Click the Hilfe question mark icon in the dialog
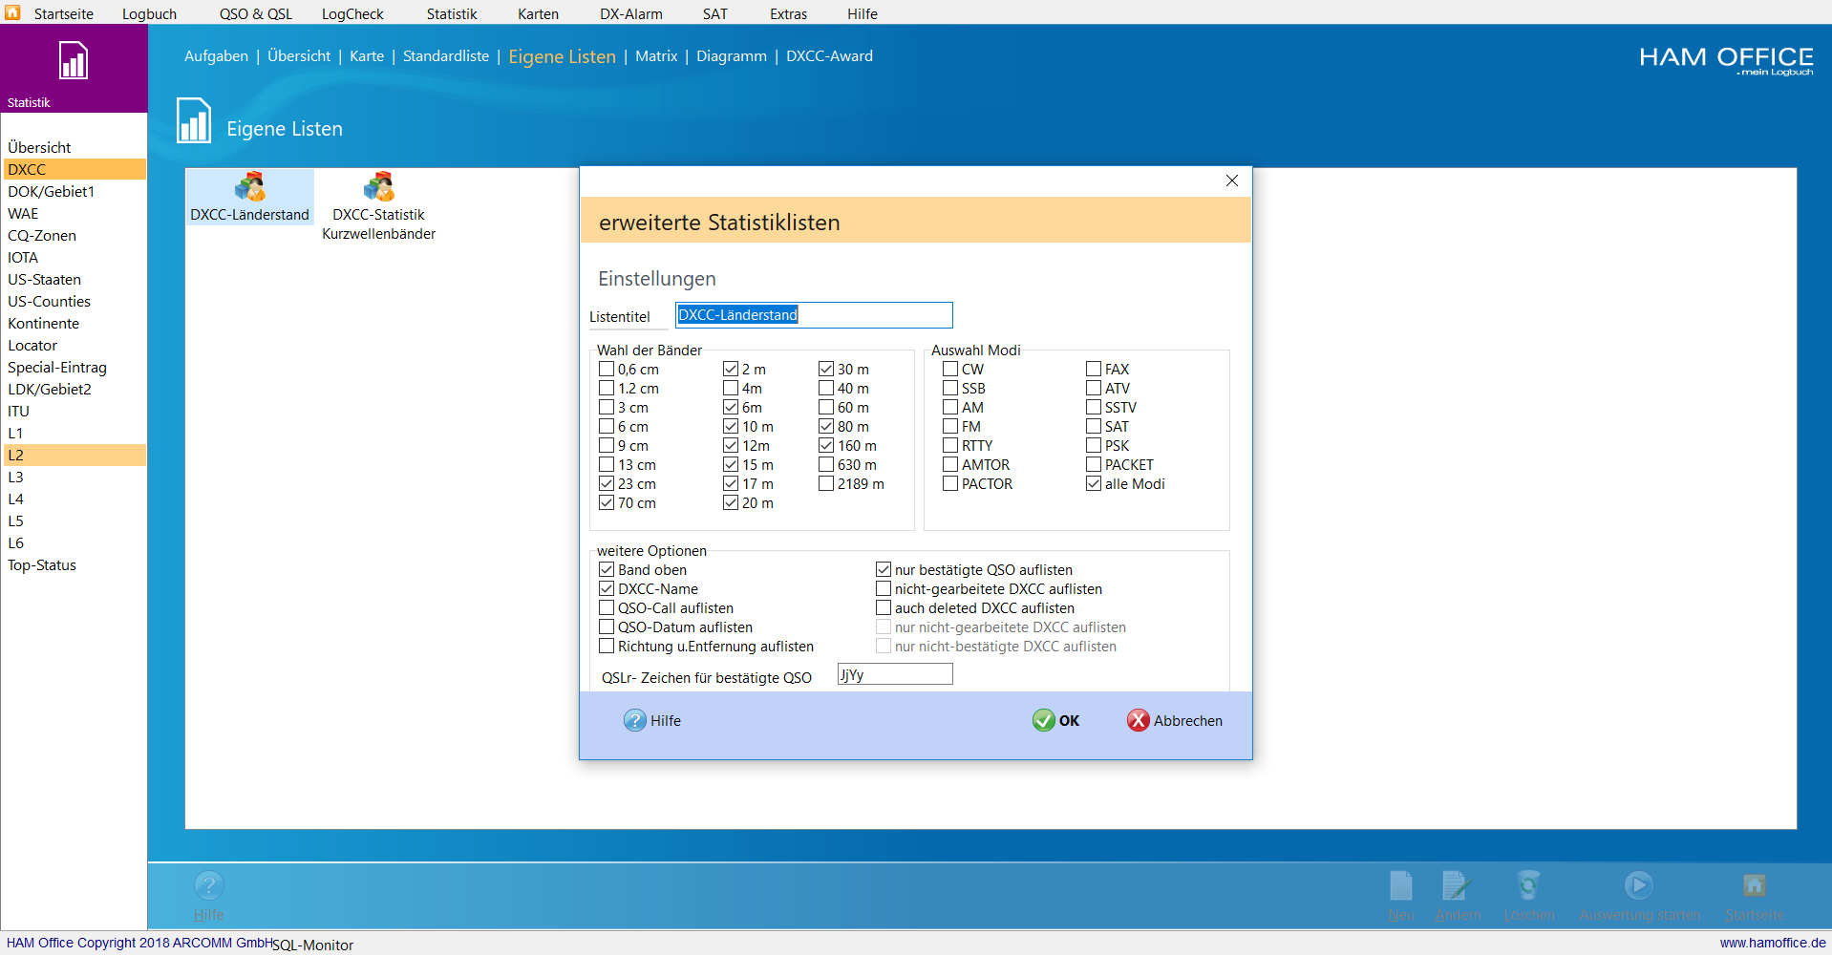The image size is (1832, 956). coord(635,720)
